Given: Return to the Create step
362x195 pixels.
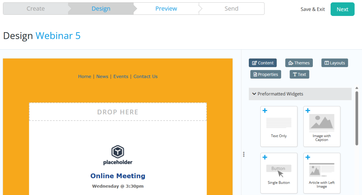Looking at the screenshot, I should pos(36,9).
